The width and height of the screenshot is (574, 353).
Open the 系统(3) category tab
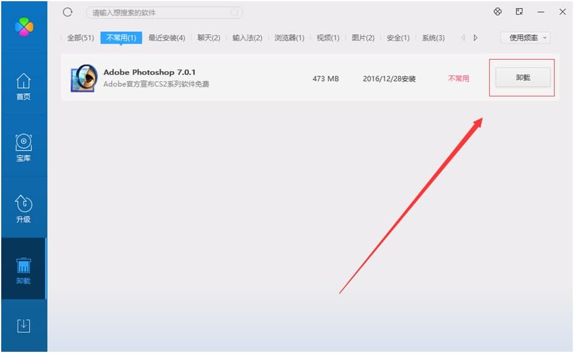433,38
